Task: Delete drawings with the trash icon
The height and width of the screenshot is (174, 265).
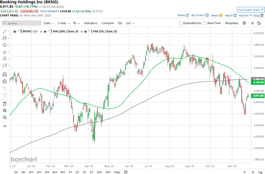Action: (5, 104)
